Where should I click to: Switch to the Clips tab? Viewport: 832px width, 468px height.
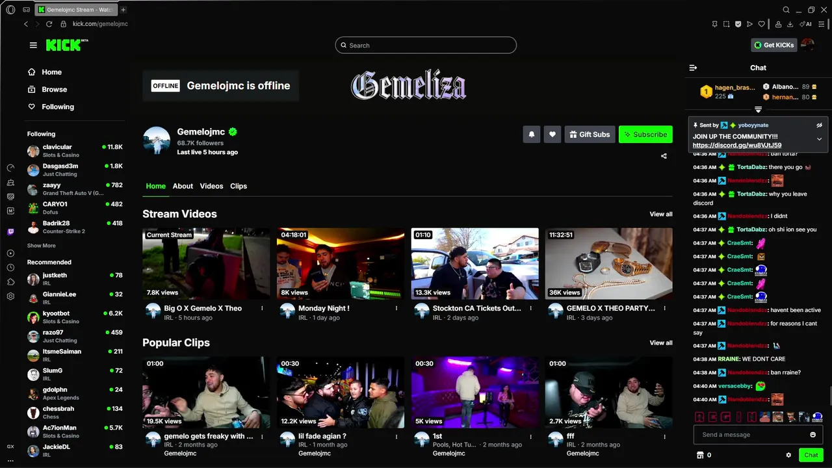(239, 186)
